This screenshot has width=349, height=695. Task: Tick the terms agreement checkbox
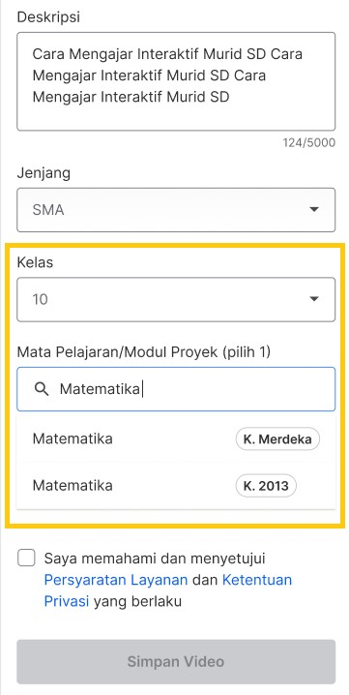tap(26, 558)
